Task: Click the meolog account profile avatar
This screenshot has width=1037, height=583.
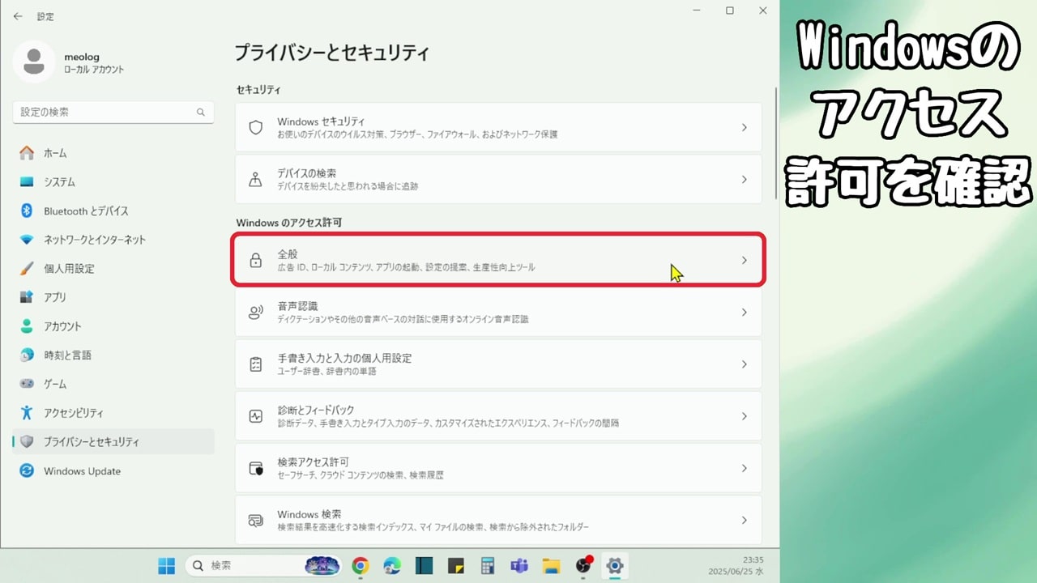Action: (34, 63)
